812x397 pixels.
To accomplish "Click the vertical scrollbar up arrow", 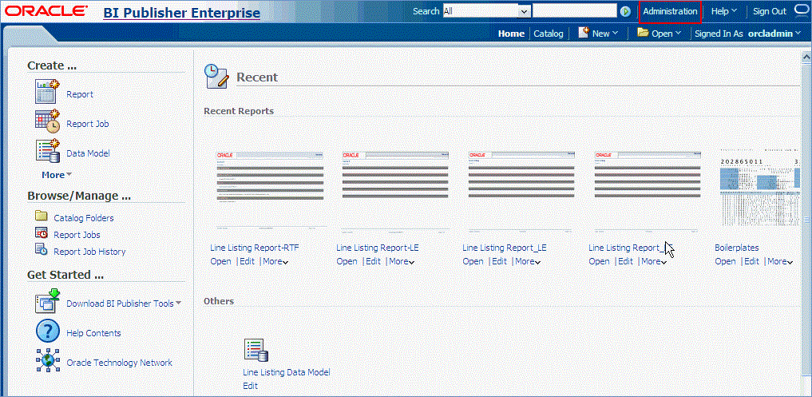I will [x=806, y=57].
